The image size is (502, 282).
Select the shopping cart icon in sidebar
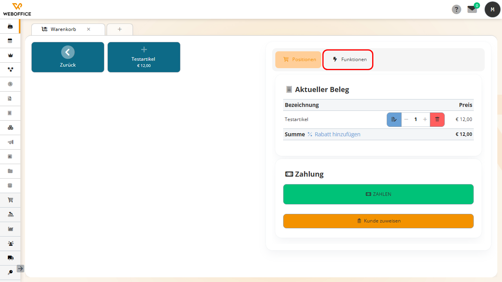click(10, 200)
